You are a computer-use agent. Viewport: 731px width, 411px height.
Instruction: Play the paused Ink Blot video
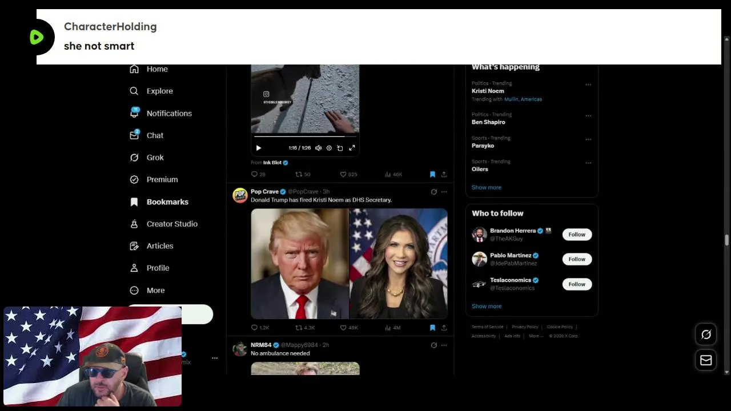259,148
